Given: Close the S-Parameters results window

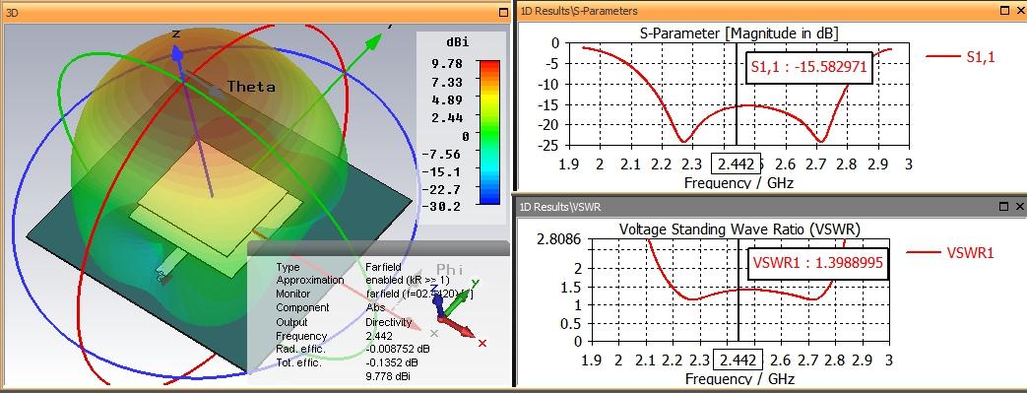Looking at the screenshot, I should coord(1020,11).
